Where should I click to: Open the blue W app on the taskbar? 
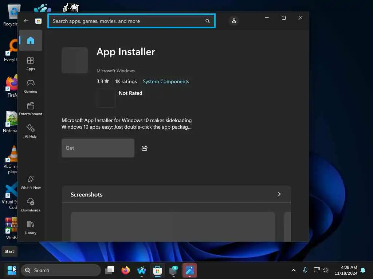(x=142, y=270)
